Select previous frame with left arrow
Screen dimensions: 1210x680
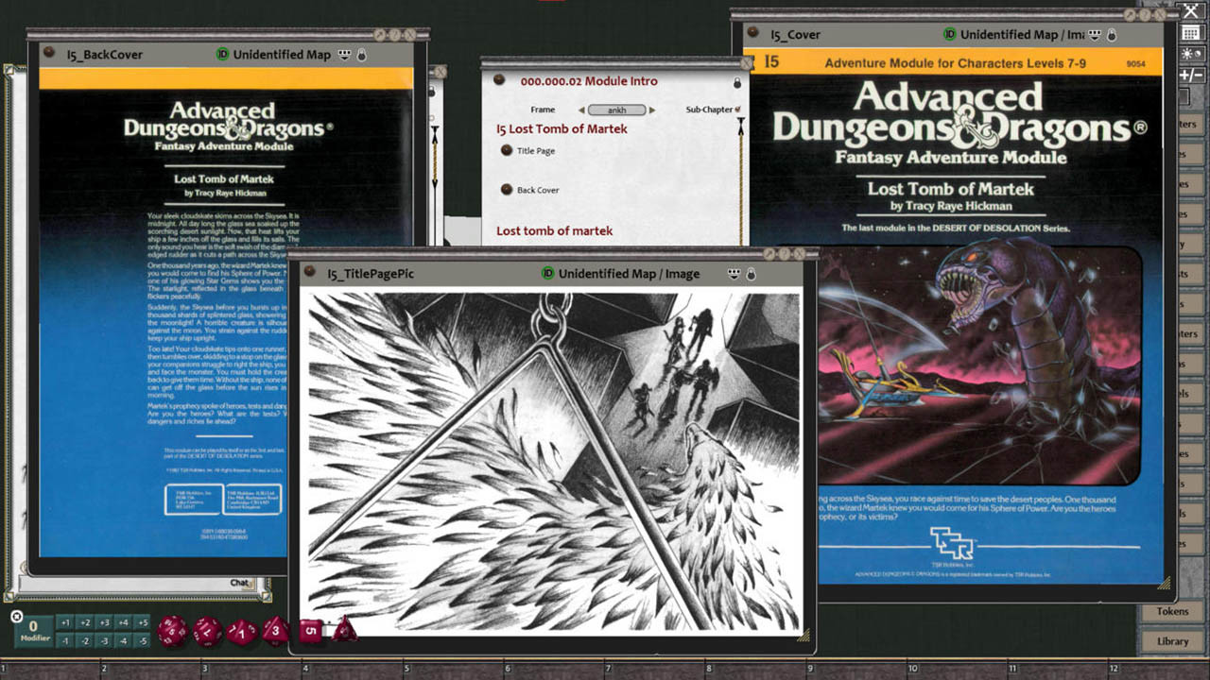[x=579, y=110]
